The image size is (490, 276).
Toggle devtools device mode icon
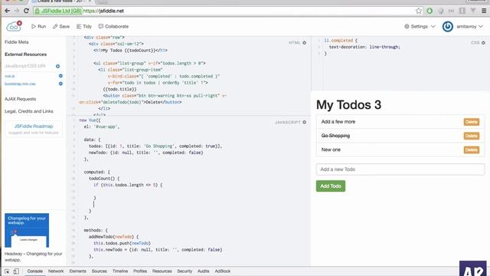pyautogui.click(x=16, y=271)
